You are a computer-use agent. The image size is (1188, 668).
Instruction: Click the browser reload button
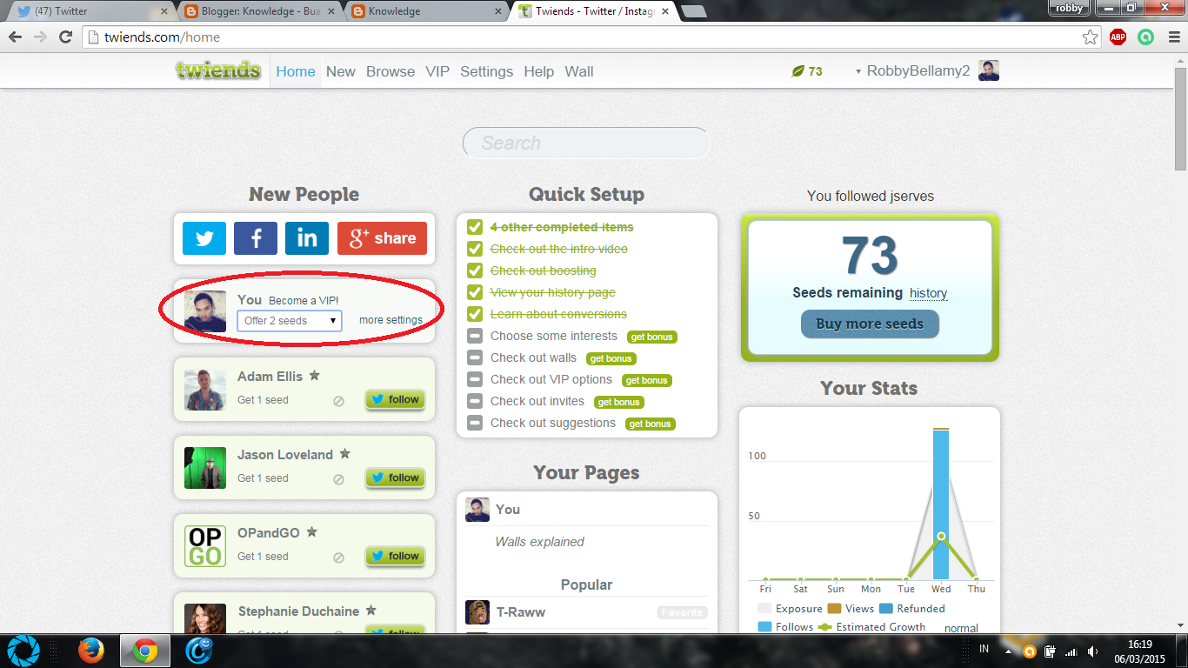pyautogui.click(x=65, y=37)
